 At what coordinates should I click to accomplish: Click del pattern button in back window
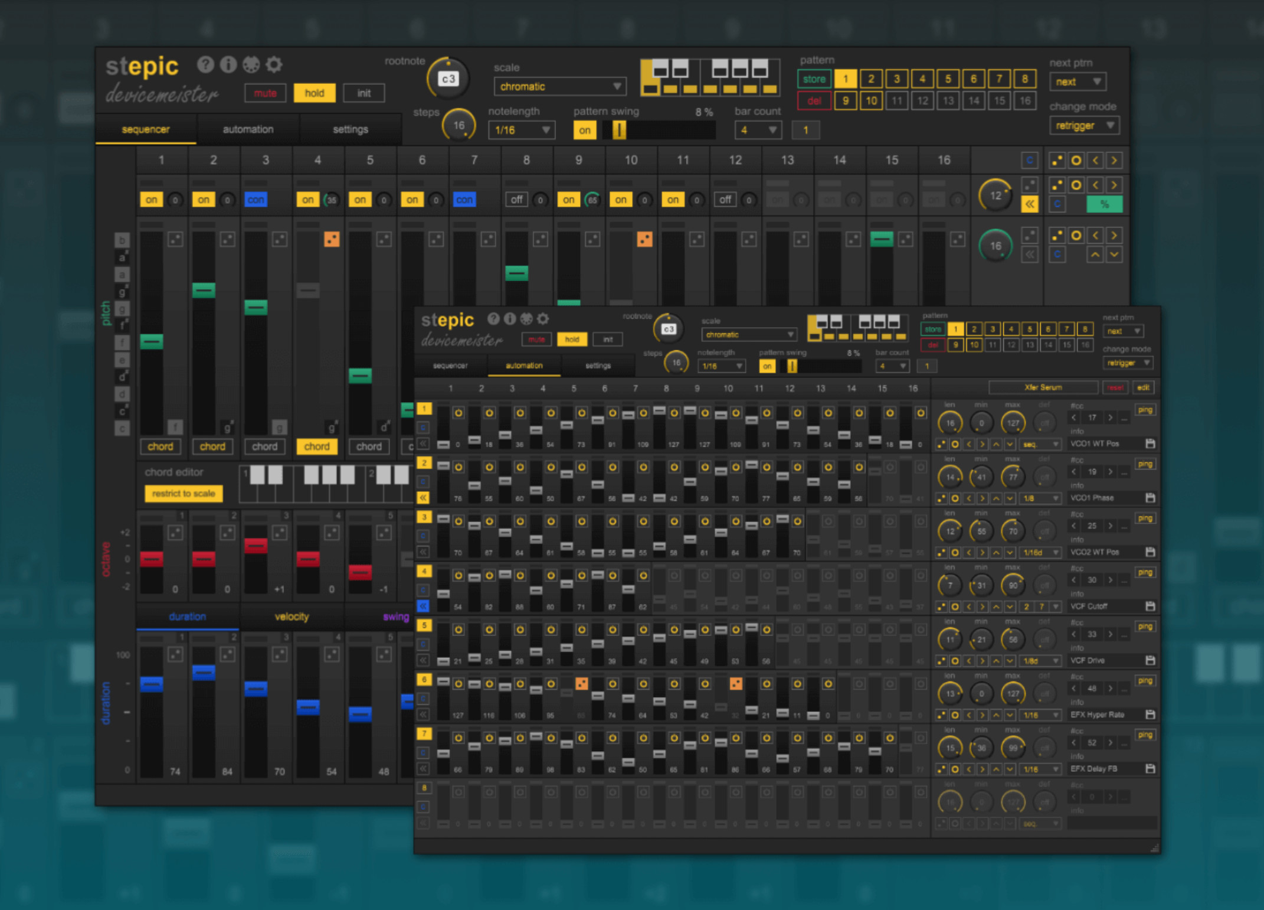coord(814,101)
